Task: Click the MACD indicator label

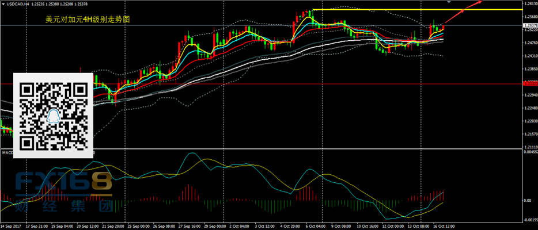Action: pyautogui.click(x=7, y=152)
